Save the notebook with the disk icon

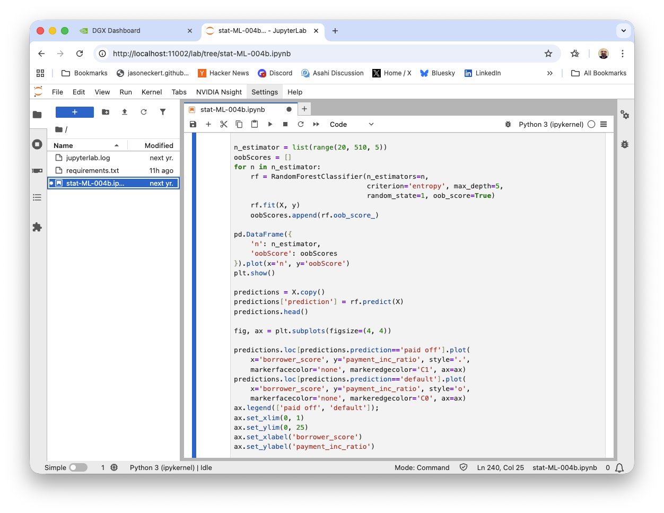tap(193, 124)
